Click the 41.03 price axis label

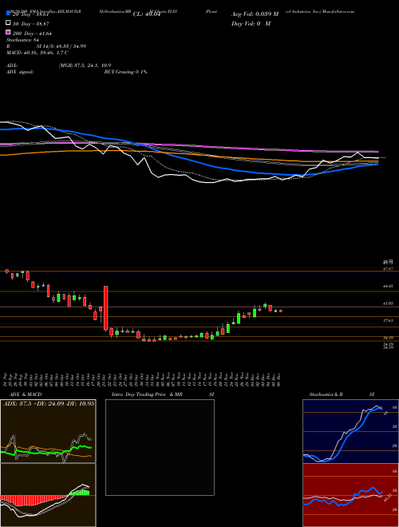pyautogui.click(x=389, y=303)
